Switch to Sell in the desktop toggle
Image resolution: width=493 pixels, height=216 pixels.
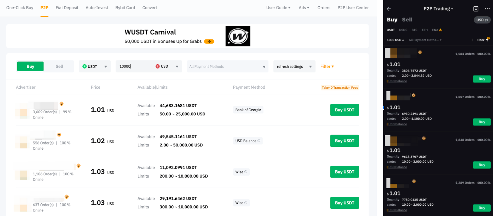pos(59,66)
